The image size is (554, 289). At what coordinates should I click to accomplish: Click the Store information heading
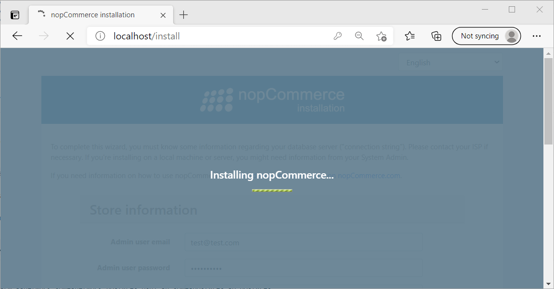[x=143, y=210]
